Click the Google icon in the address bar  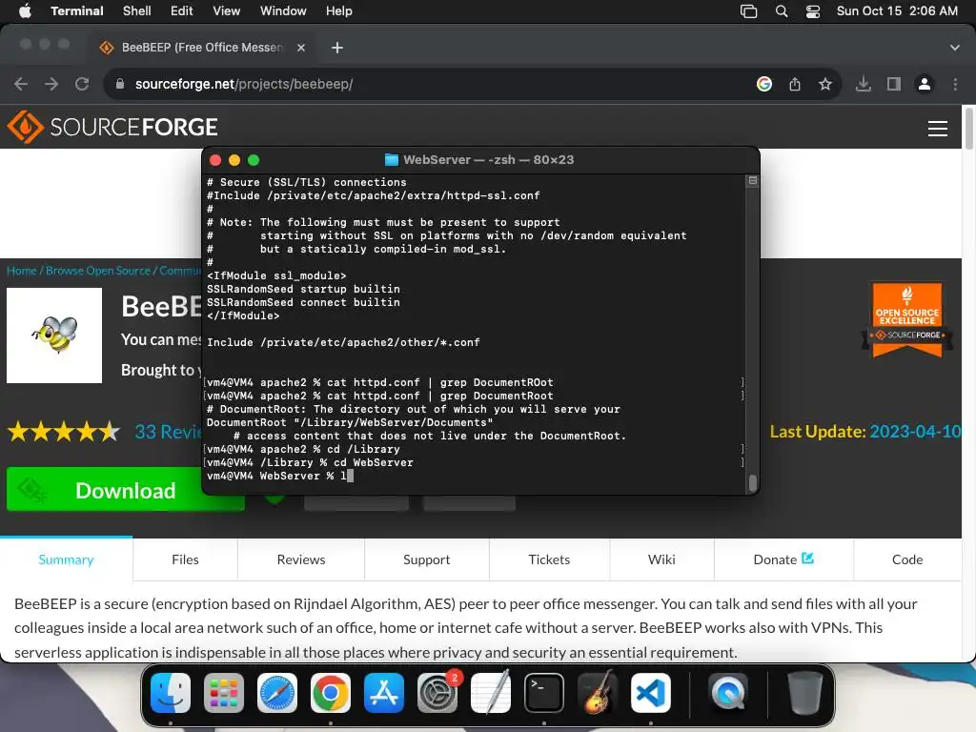[763, 84]
